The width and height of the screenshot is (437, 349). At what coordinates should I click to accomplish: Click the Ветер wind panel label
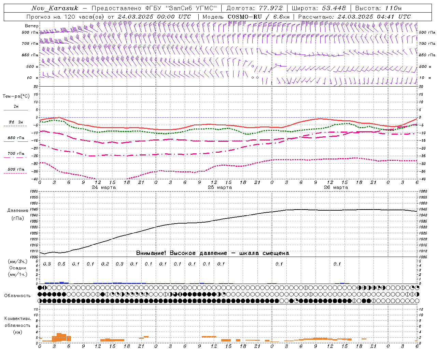32,26
